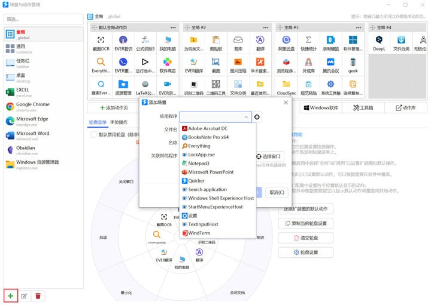This screenshot has width=431, height=305.
Task: Select the Google Chrome scene
Action: click(x=44, y=107)
